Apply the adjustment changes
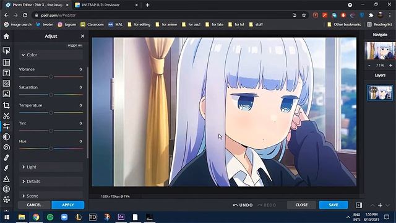This screenshot has height=223, width=396. click(x=68, y=205)
